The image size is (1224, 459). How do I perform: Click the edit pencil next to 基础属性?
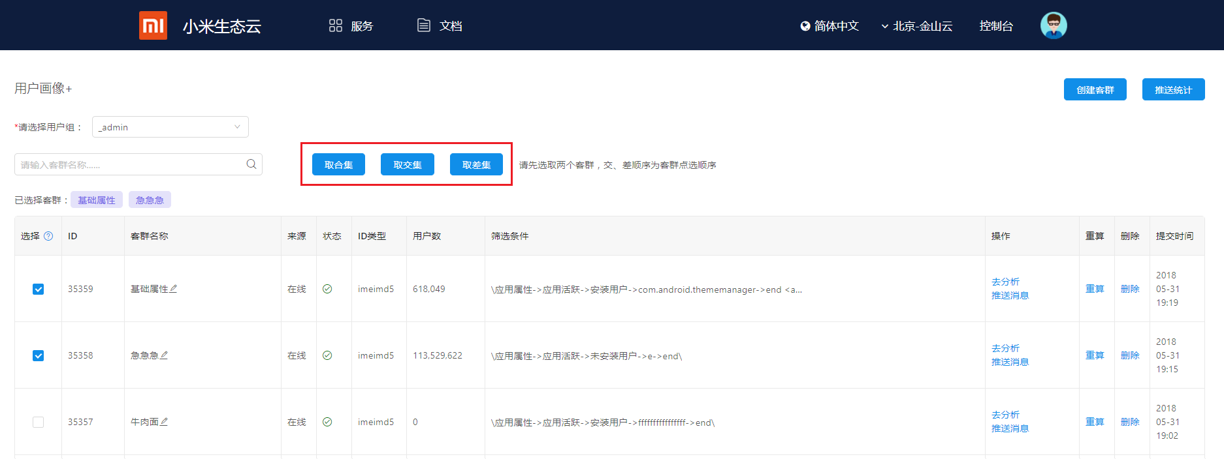pos(174,289)
